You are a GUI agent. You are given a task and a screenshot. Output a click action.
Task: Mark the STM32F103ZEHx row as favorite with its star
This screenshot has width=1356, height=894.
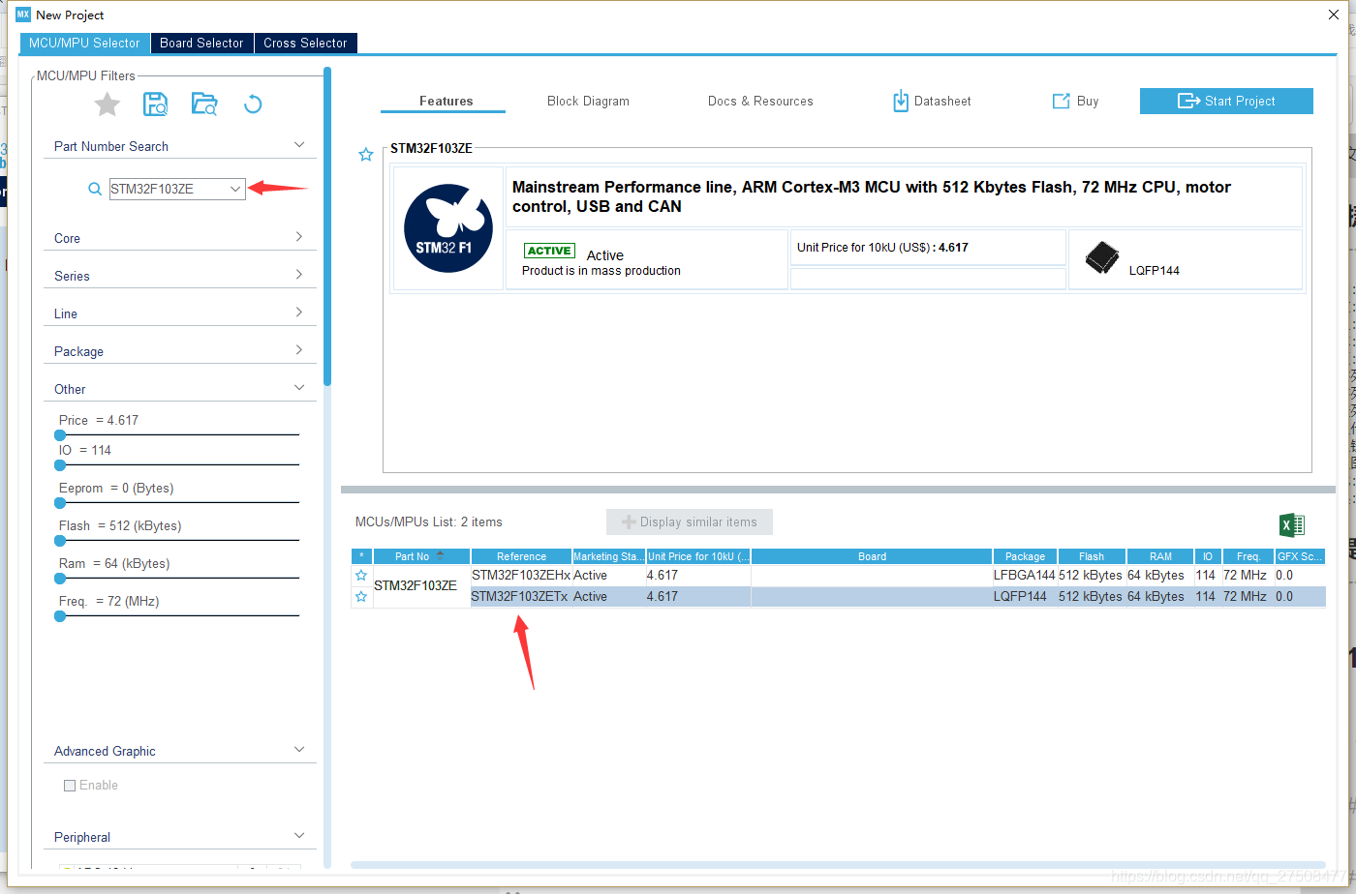361,576
